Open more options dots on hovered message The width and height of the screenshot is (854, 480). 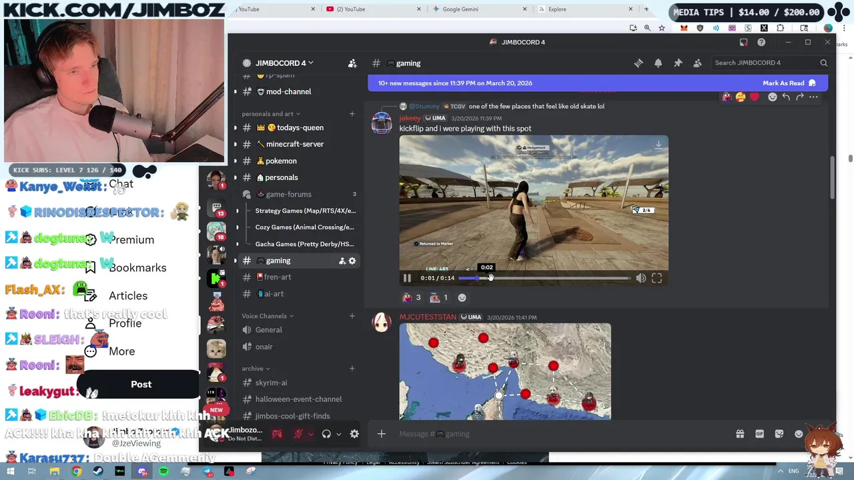pyautogui.click(x=813, y=97)
